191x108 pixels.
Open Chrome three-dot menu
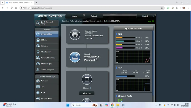point(188,8)
